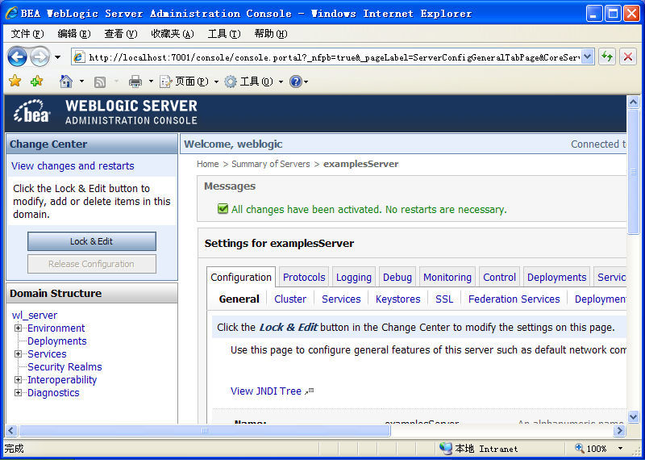
Task: Expand the Diagnostics tree node
Action: click(x=19, y=393)
